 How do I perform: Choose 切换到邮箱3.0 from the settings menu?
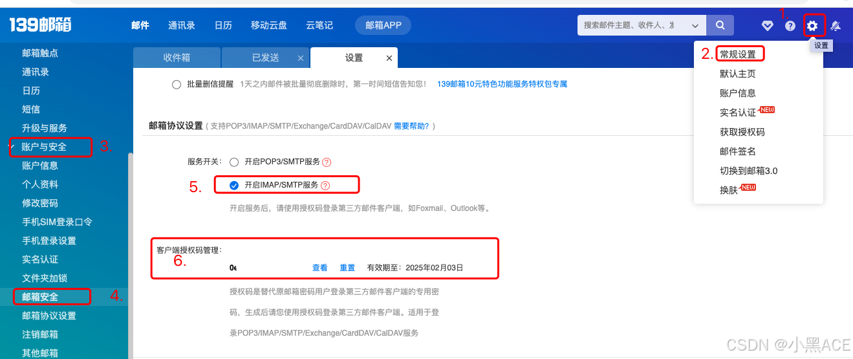point(749,171)
